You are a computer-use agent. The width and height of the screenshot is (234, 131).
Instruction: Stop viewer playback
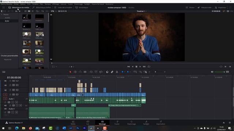[x=136, y=67]
